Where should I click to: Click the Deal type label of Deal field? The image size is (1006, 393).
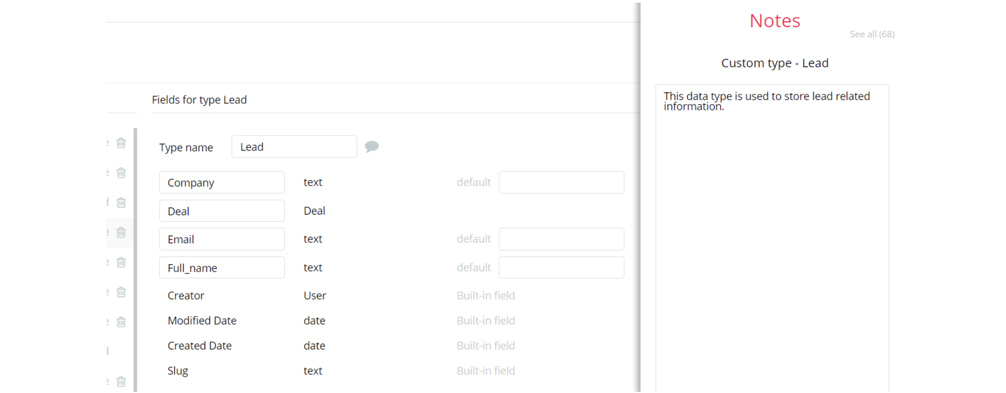pos(314,211)
